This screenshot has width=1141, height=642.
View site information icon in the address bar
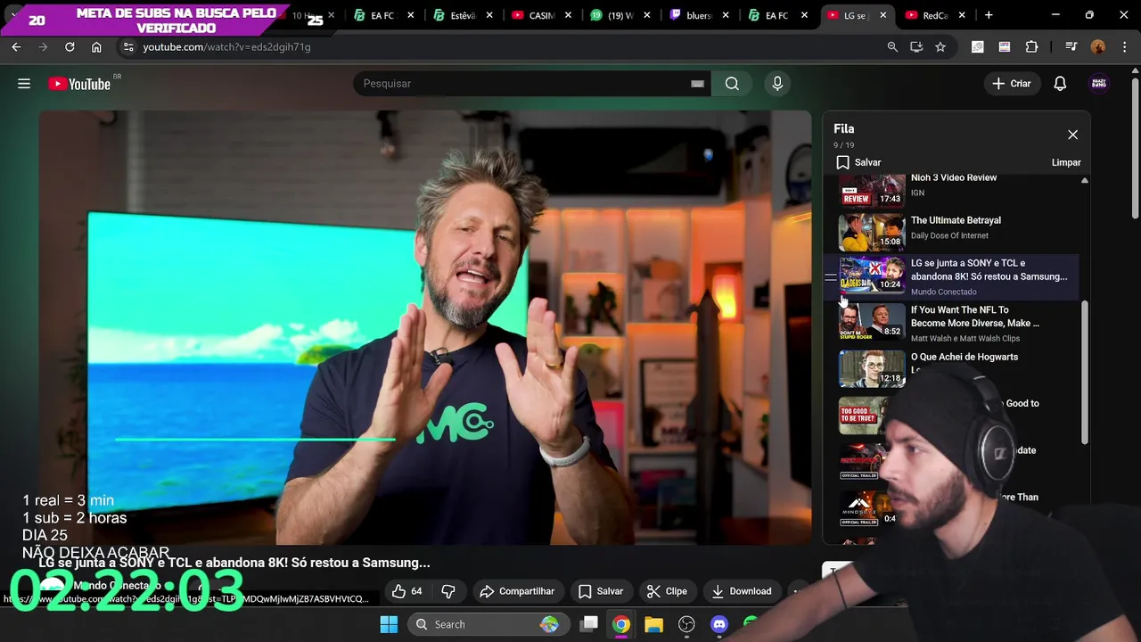coord(128,47)
